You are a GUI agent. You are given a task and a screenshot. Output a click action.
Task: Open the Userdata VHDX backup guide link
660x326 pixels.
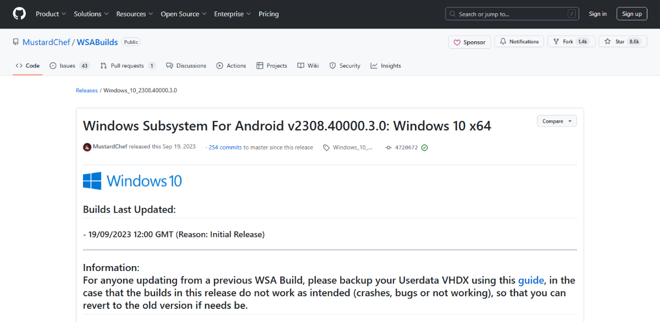tap(531, 280)
